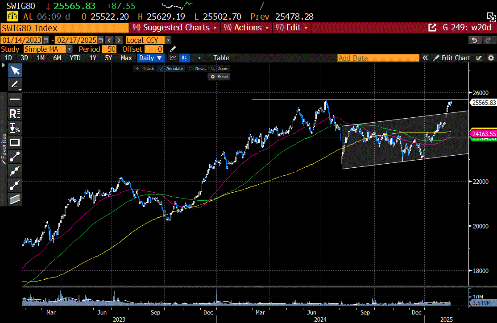Toggle Annotate mode on the chart
This screenshot has width=497, height=323.
(x=171, y=68)
